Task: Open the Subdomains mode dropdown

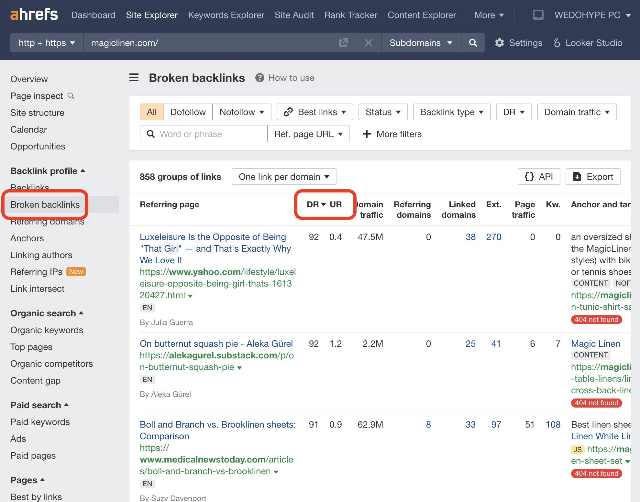Action: click(x=421, y=43)
